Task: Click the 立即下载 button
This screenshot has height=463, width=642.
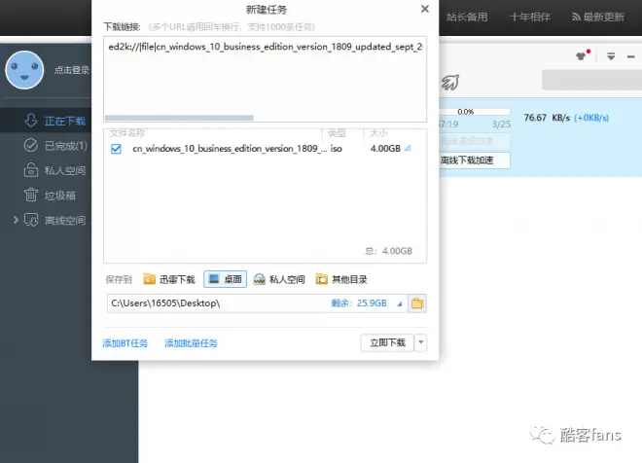Action: [387, 342]
